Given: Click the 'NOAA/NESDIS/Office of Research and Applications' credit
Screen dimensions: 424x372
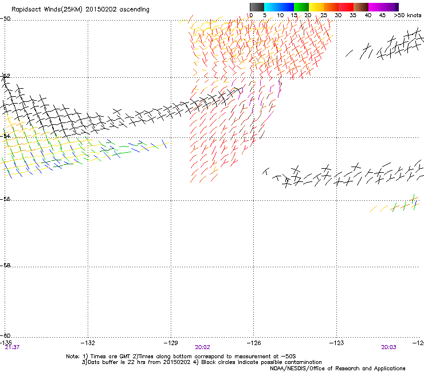Looking at the screenshot, I should [x=337, y=368].
